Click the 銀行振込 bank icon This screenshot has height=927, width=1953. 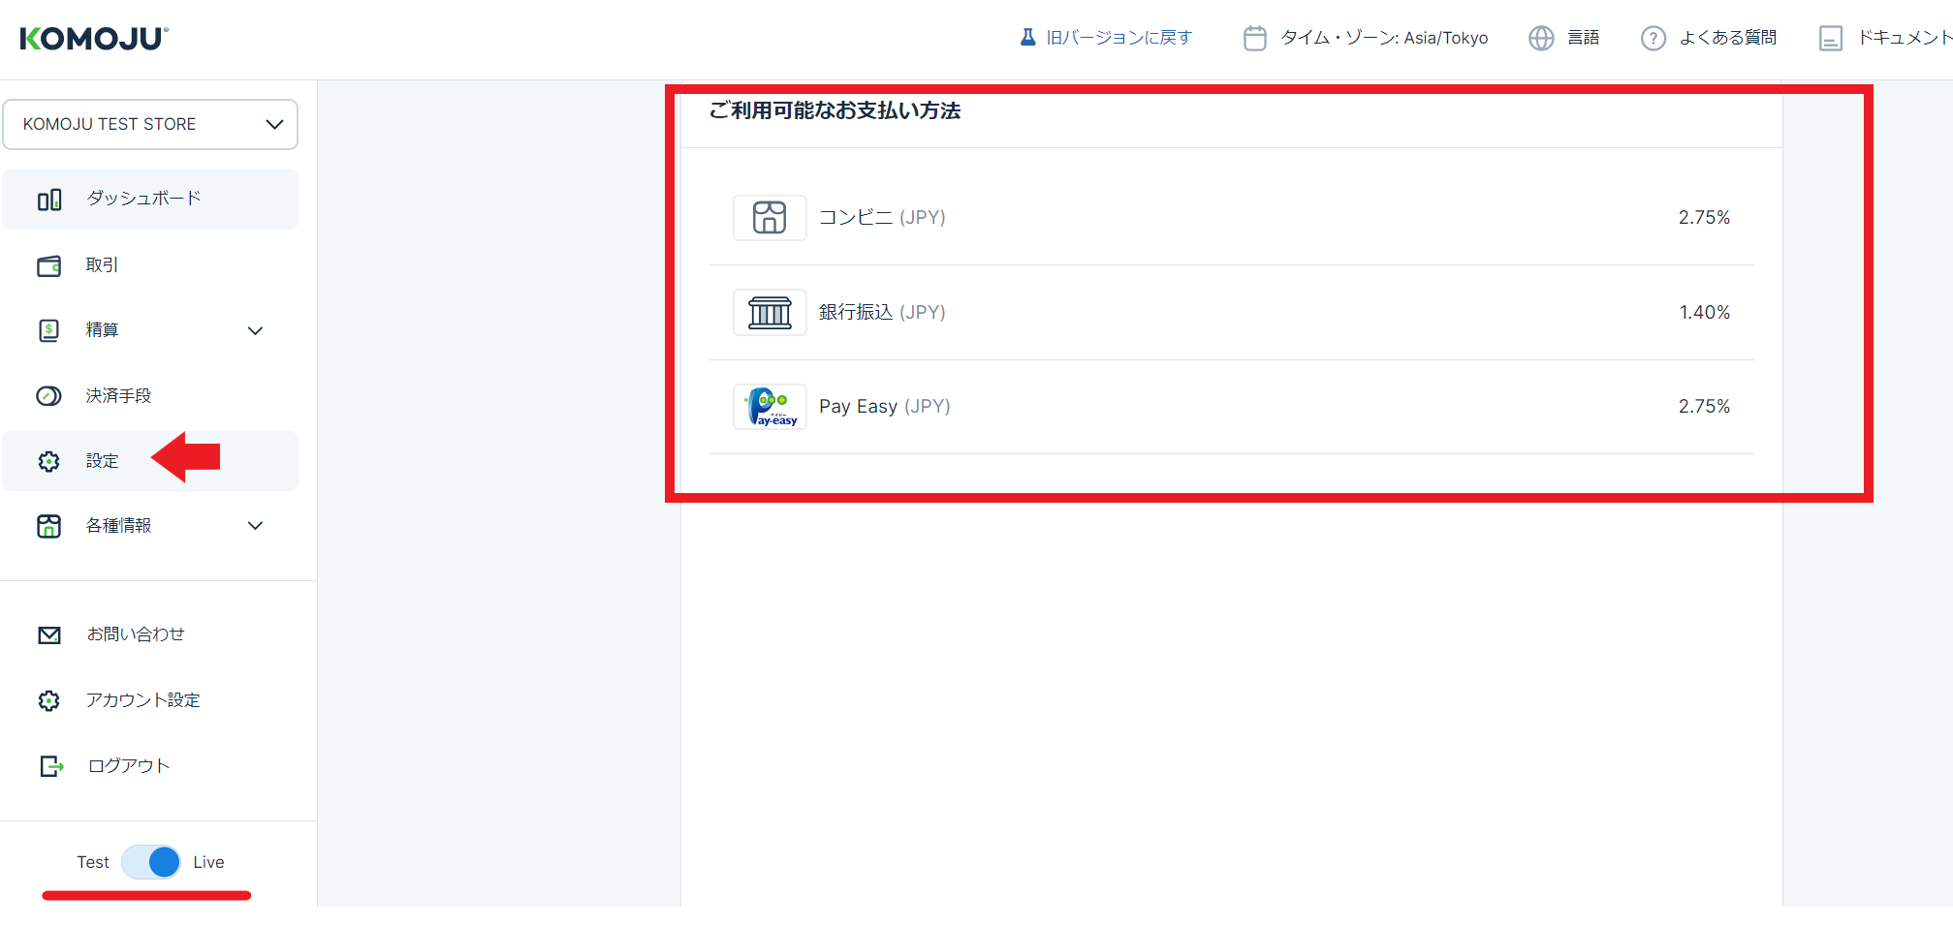pos(770,313)
